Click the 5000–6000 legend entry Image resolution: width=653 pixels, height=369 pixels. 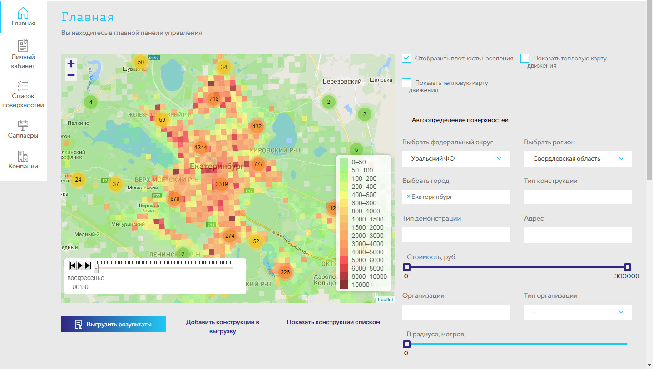pyautogui.click(x=363, y=260)
